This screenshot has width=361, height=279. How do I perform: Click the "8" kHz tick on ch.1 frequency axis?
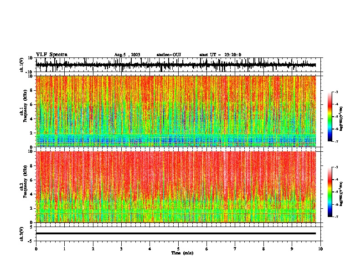click(31, 90)
